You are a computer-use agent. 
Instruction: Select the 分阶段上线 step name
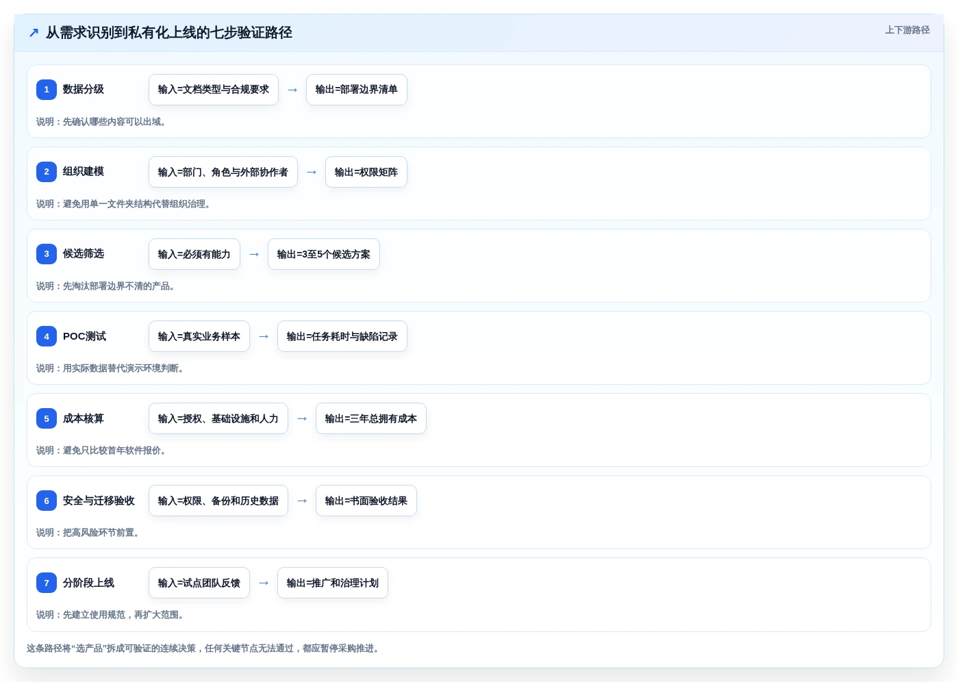pos(88,583)
